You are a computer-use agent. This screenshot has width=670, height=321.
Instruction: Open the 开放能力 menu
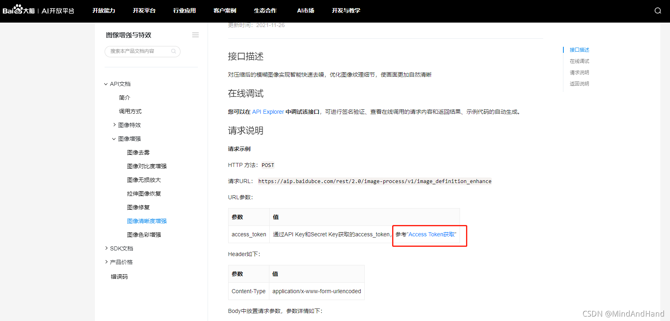(x=104, y=10)
